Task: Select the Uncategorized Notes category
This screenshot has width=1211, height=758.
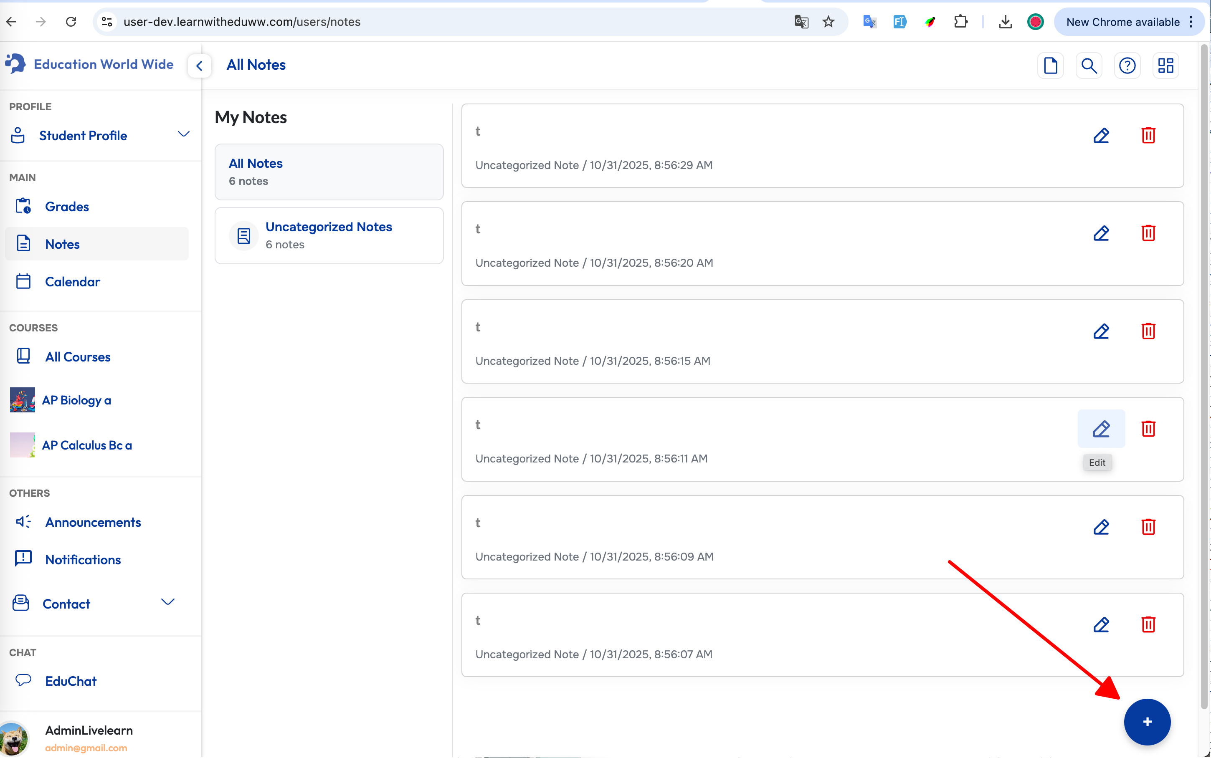Action: coord(329,235)
